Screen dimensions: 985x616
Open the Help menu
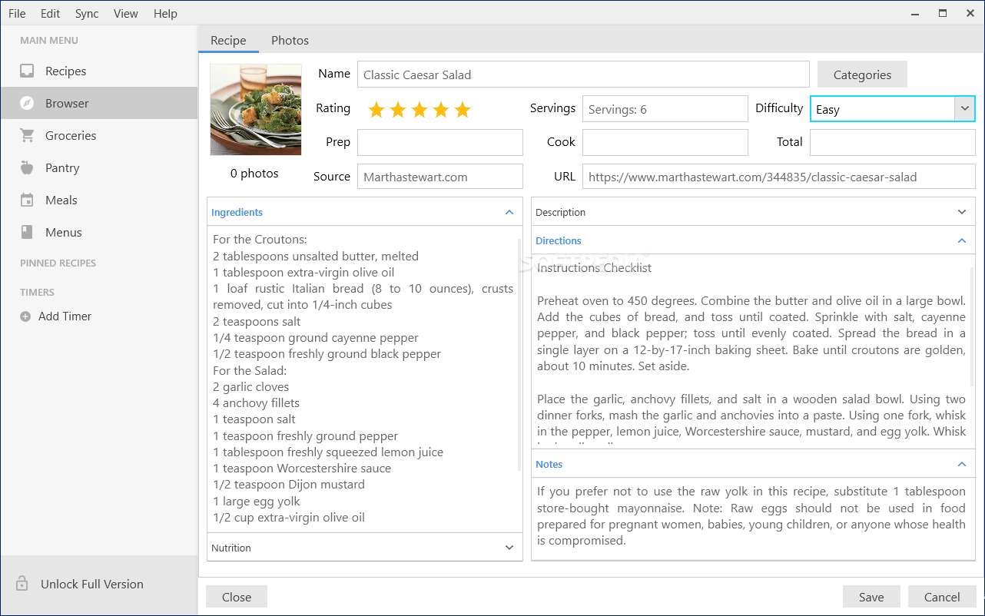pyautogui.click(x=165, y=13)
